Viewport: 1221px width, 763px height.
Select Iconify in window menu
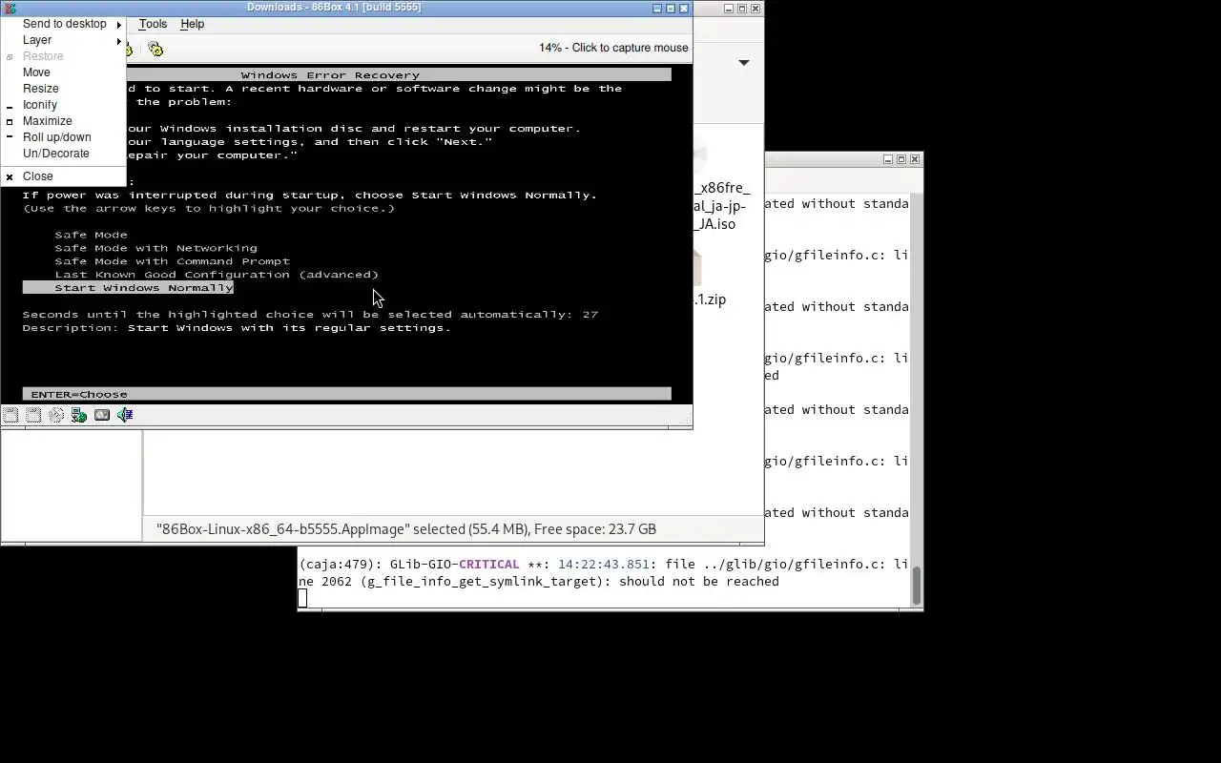tap(64, 105)
